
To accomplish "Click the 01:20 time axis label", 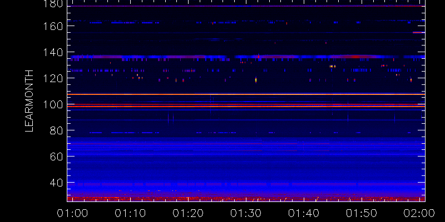I will click(188, 213).
